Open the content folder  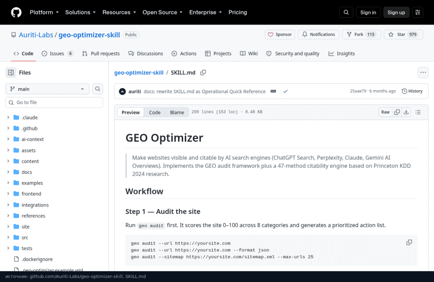tap(30, 161)
